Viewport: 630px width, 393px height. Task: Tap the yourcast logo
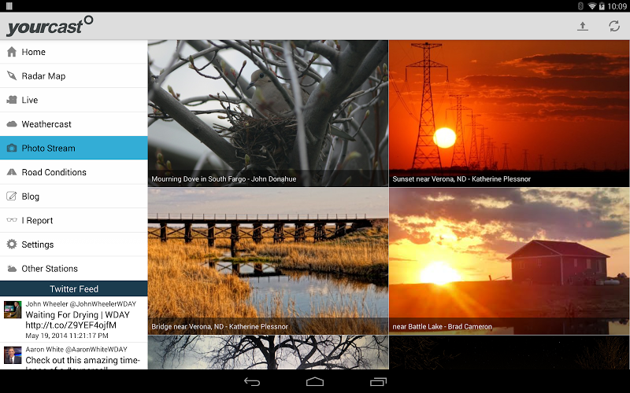point(50,26)
